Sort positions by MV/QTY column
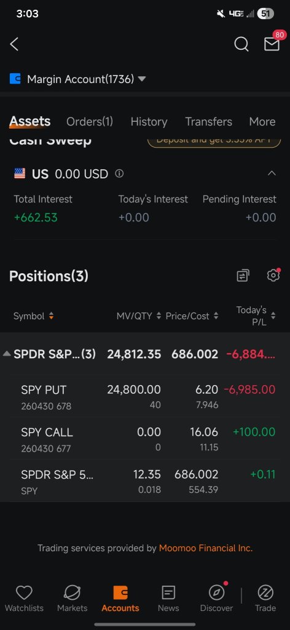Image resolution: width=290 pixels, height=630 pixels. 139,316
